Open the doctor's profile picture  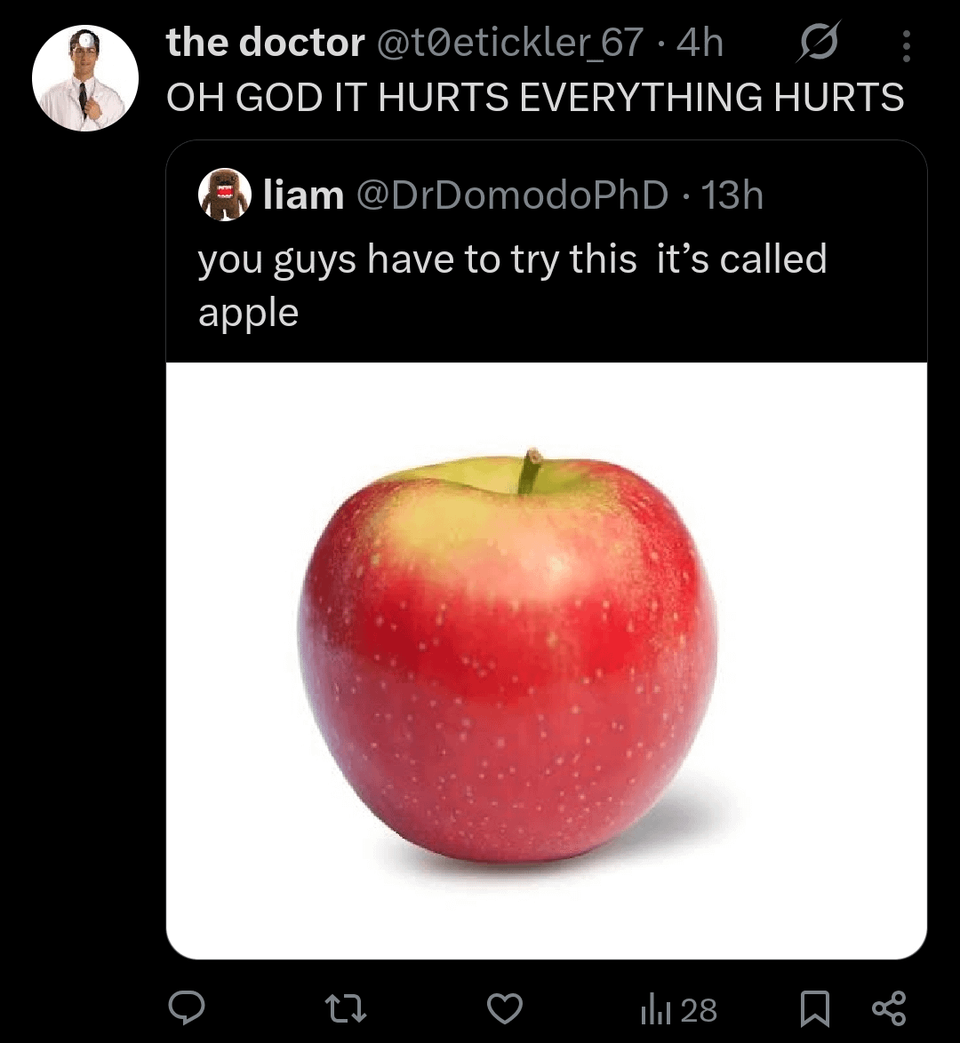coord(84,78)
